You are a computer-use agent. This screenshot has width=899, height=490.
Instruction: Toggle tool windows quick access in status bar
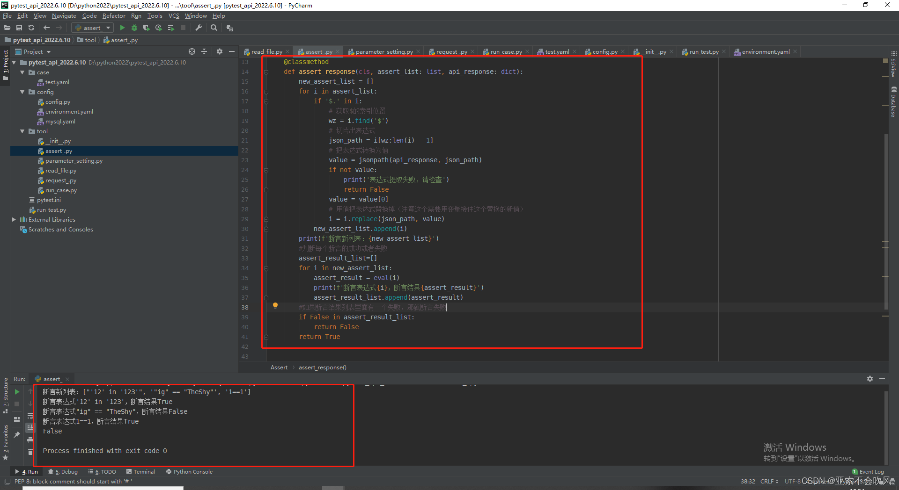pos(7,481)
